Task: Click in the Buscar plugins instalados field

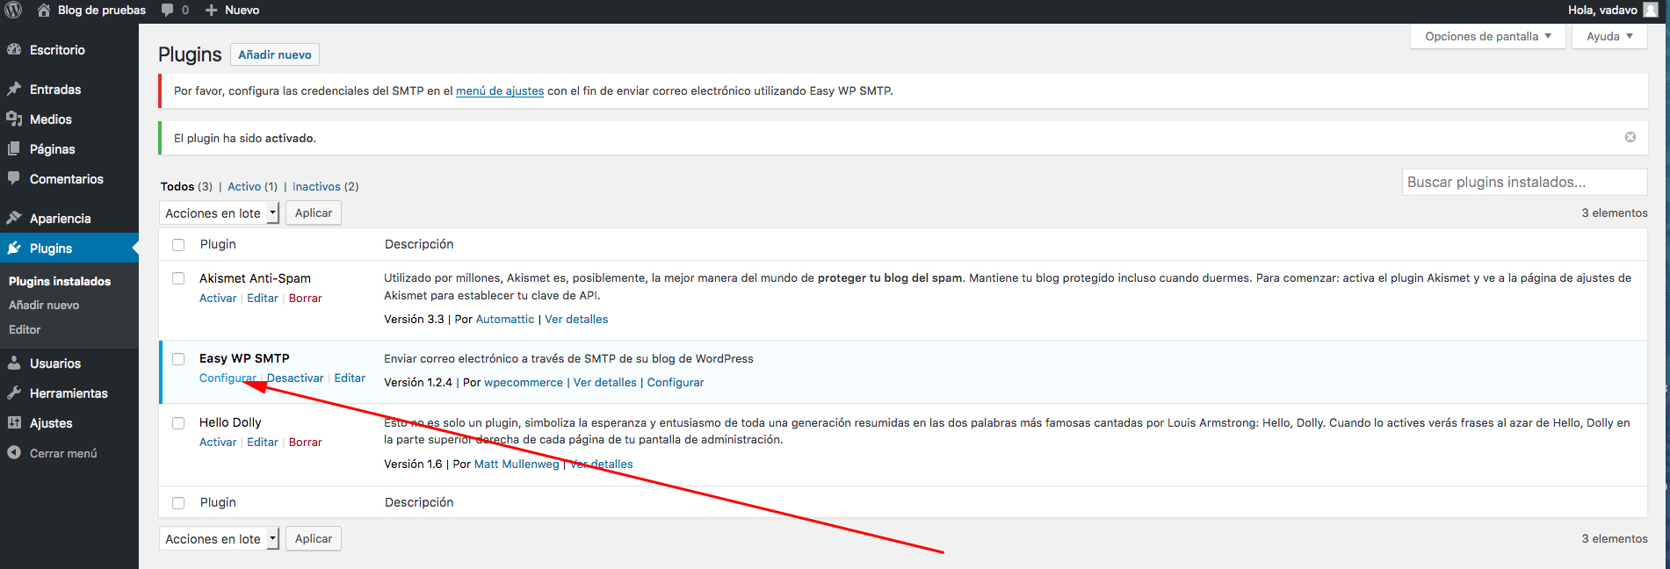Action: coord(1524,182)
